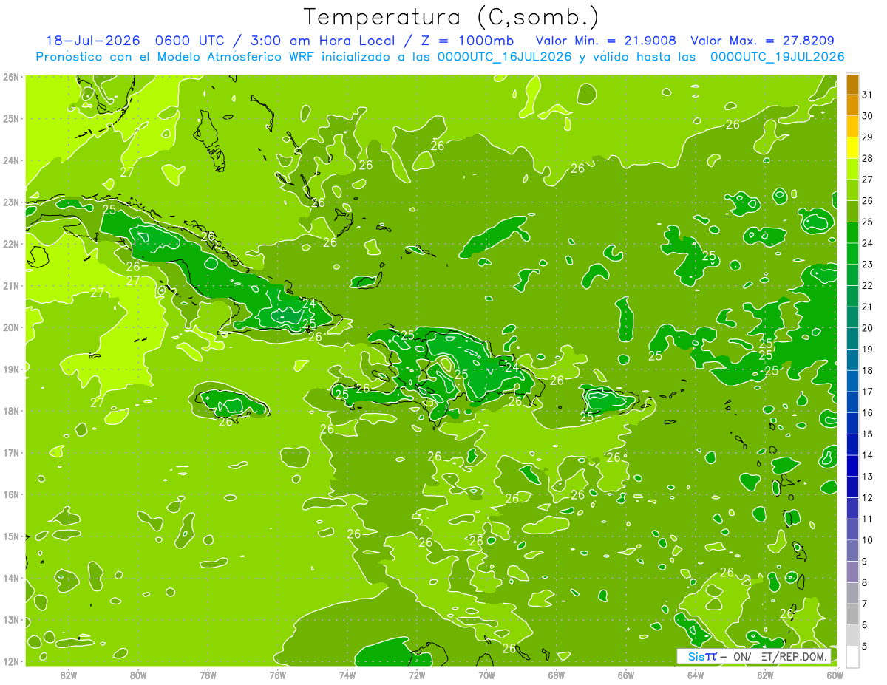Click the 0000UTC_16JUL2026 initialization time

pyautogui.click(x=505, y=56)
